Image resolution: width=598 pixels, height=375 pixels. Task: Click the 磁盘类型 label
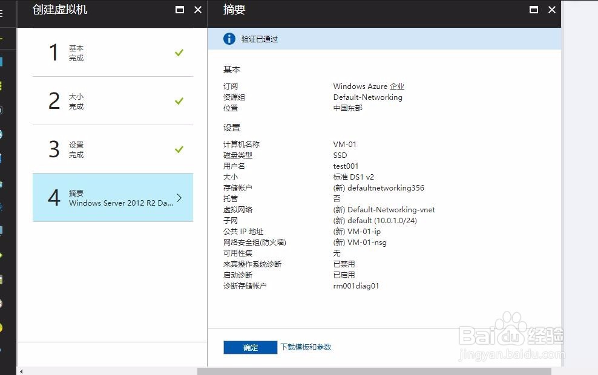(x=238, y=155)
